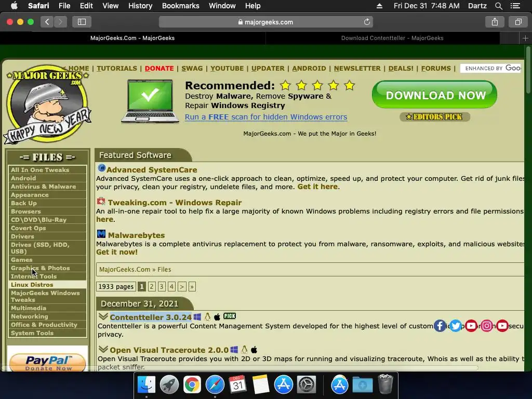Open the Graphics & Photos category
Screen dimensions: 532x399
pos(47,268)
